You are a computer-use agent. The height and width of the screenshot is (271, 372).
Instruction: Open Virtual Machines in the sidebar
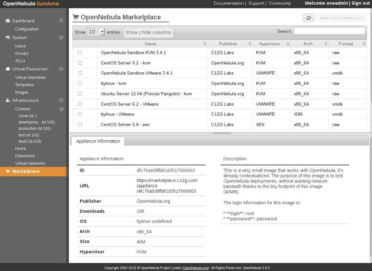click(x=30, y=77)
